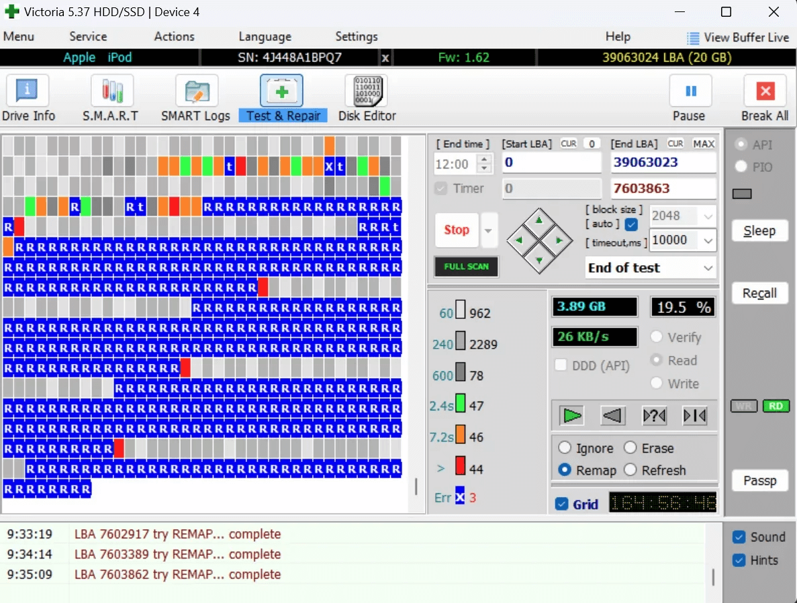
Task: Toggle View Buffer Live icon
Action: tap(693, 38)
